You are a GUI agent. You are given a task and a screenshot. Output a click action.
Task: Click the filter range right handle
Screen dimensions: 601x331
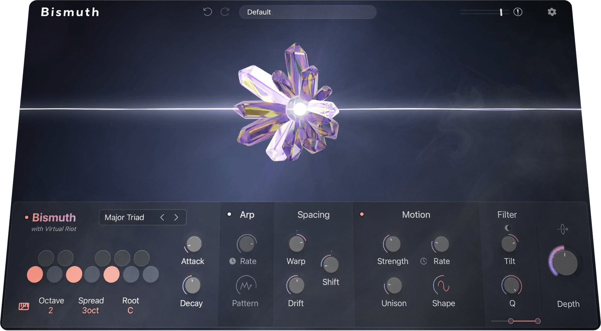click(538, 321)
